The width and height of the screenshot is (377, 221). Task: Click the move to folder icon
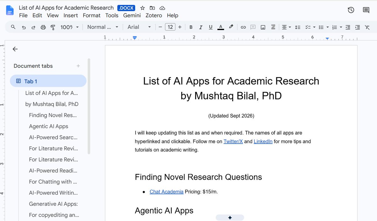tap(152, 8)
